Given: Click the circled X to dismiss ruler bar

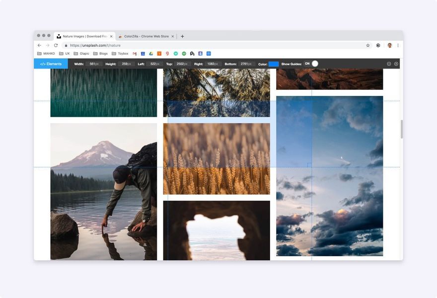Looking at the screenshot, I should coord(396,64).
